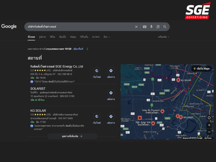This screenshot has height=162, width=216.
Task: Expand the เครื่องมือ tools dropdown
Action: [x=164, y=37]
